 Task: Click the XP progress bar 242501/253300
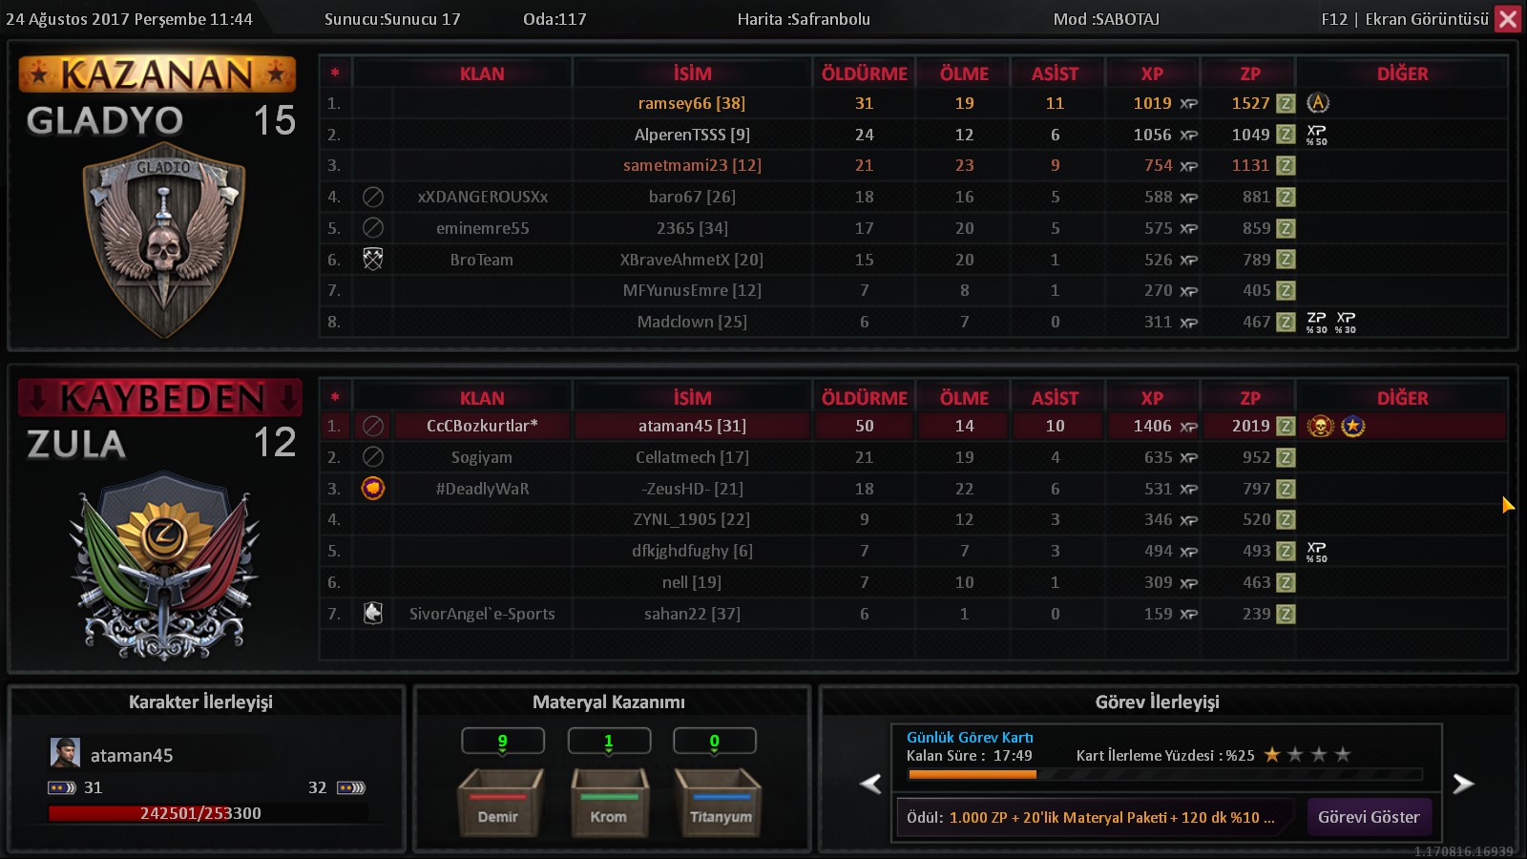pos(208,813)
